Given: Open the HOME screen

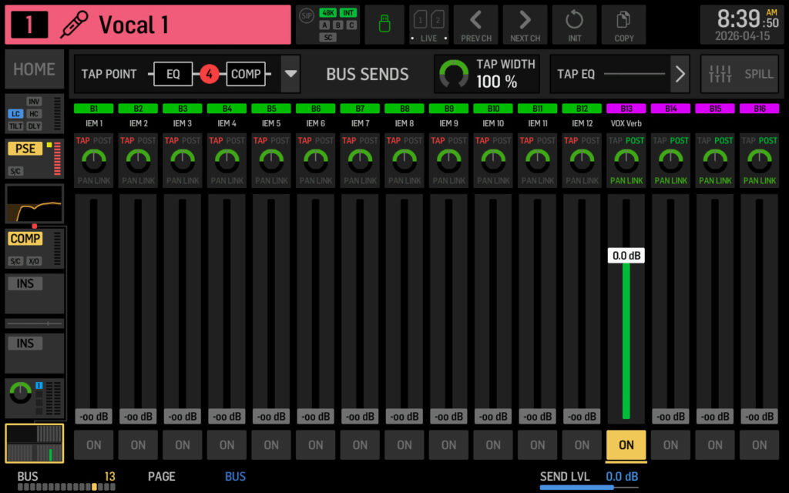Looking at the screenshot, I should point(34,69).
